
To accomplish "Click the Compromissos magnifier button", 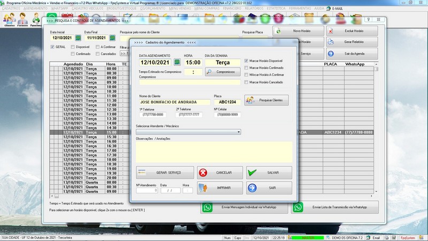I will (223, 72).
